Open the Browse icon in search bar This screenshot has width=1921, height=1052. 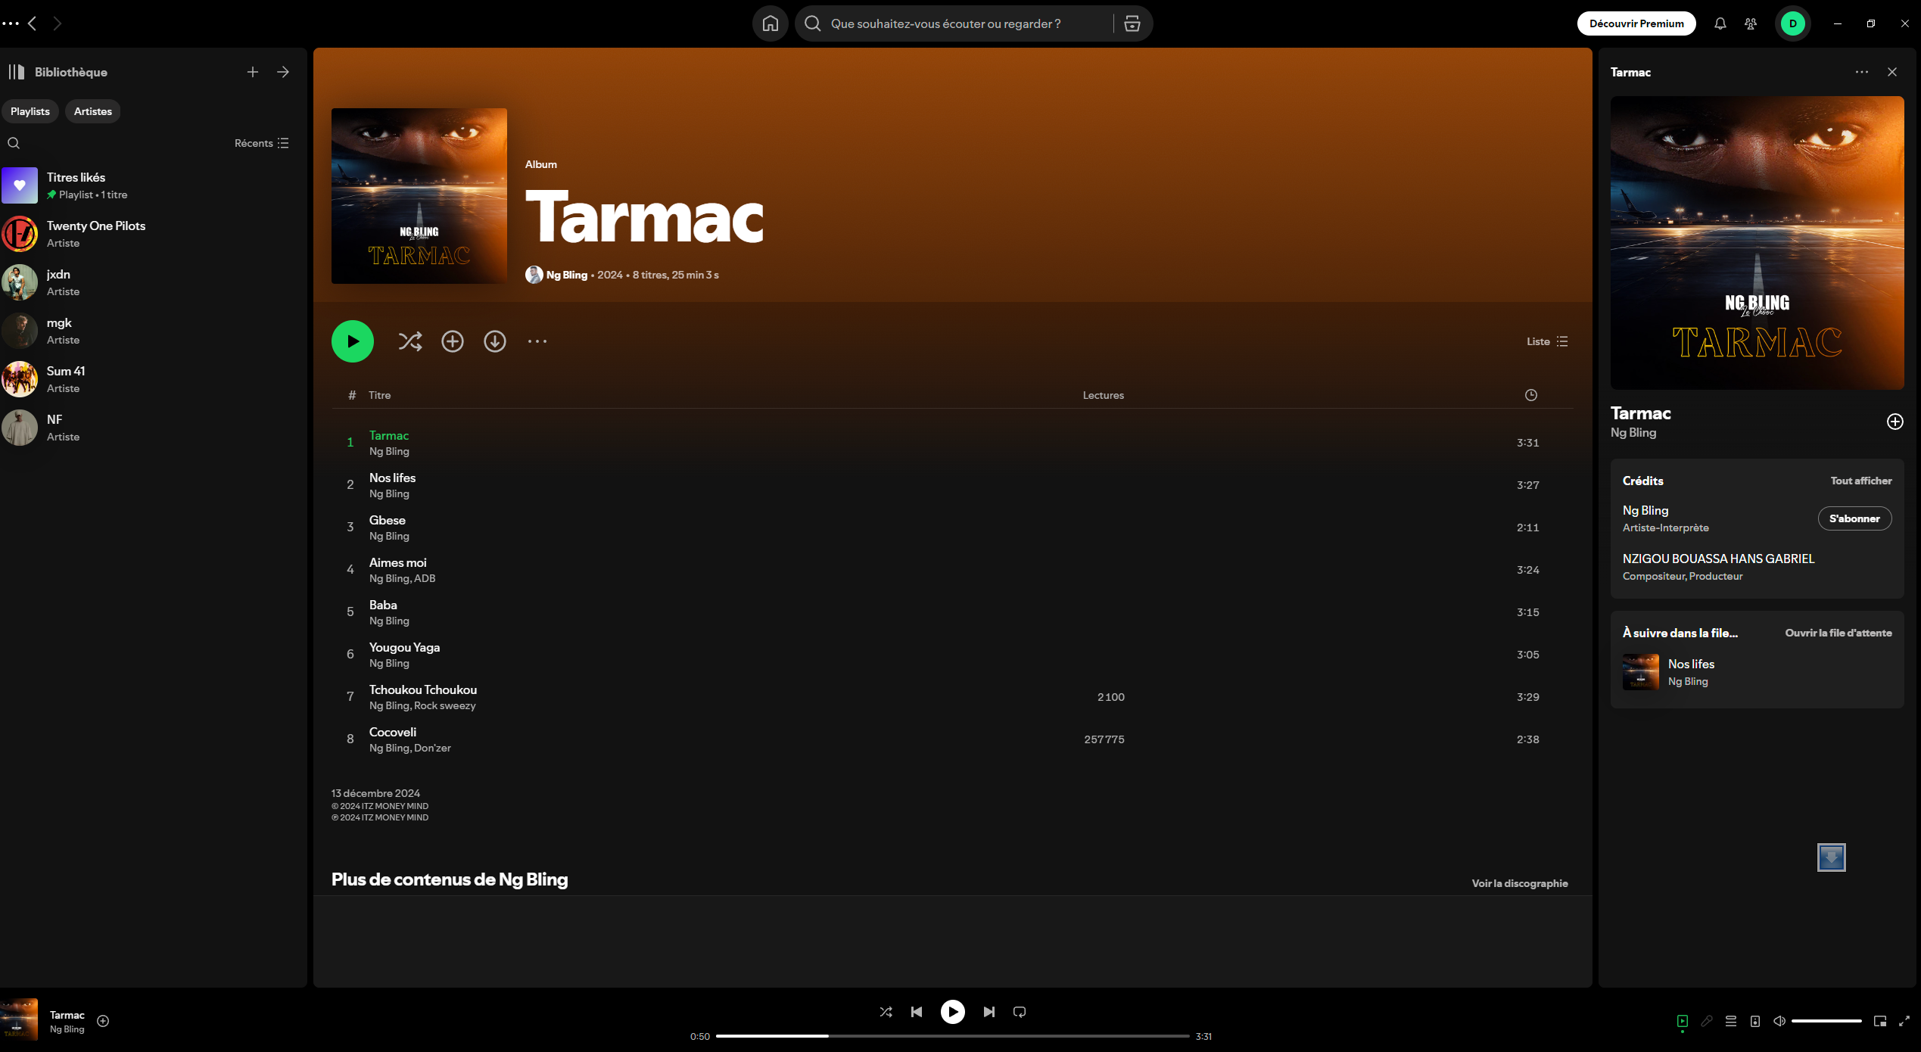(x=1132, y=23)
